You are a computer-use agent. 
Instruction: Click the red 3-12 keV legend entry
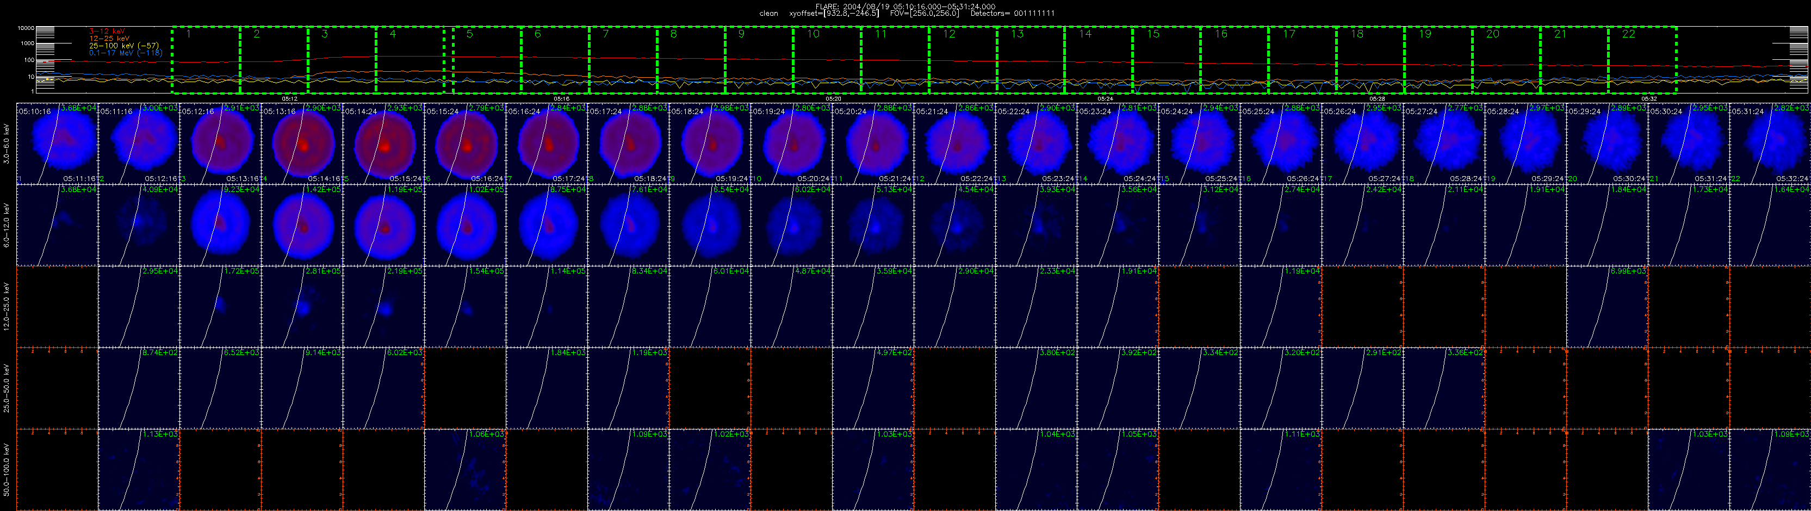pos(107,32)
